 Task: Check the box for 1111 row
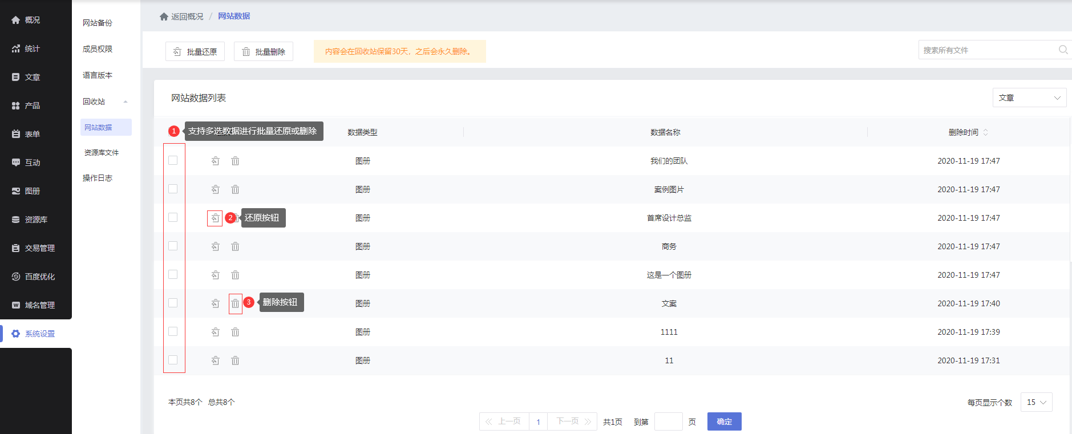(x=173, y=331)
